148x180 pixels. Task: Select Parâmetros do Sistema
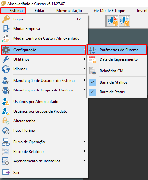[117, 50]
